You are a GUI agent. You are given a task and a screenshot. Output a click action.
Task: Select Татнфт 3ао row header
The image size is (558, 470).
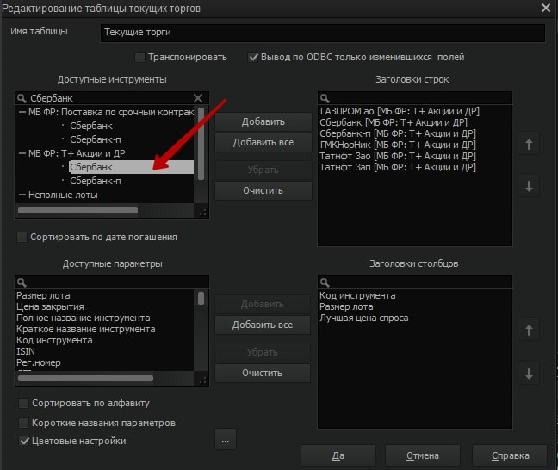[x=398, y=156]
